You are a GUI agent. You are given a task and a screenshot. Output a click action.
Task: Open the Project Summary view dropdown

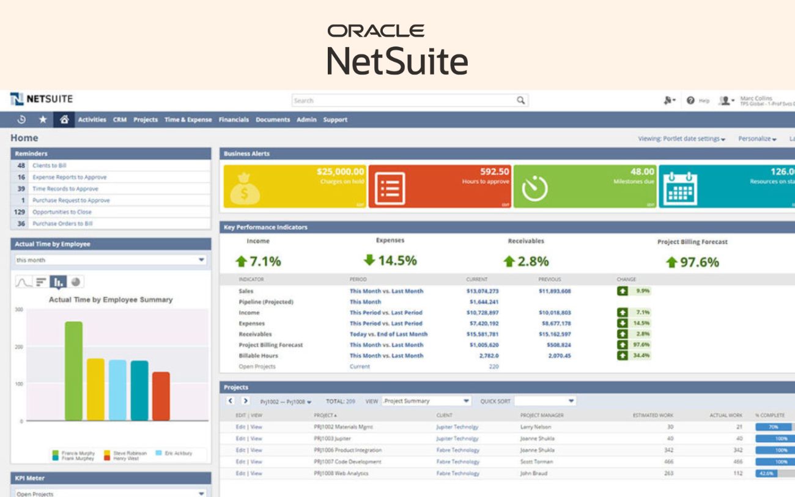tap(426, 401)
